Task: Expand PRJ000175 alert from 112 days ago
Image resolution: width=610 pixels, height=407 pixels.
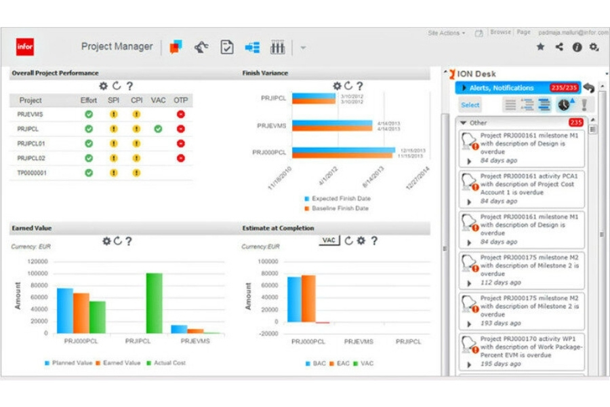Action: tap(469, 283)
